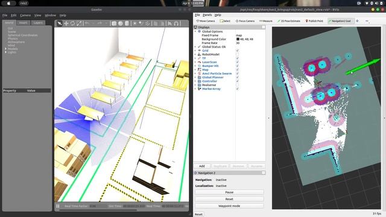Expand the Lights tree in Gazebo

click(5, 52)
